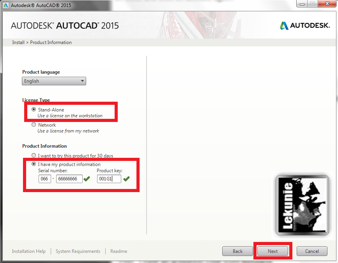Screen dimensions: 338x263
Task: Click the serial number field containing 66666666
Action: (69, 179)
